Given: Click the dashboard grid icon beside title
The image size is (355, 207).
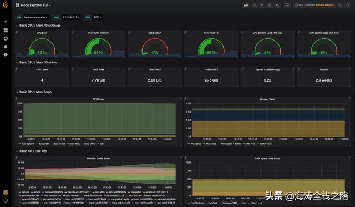Looking at the screenshot, I should pyautogui.click(x=17, y=5).
